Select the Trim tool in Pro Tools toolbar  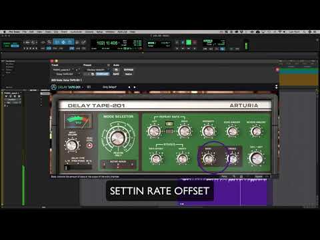[57, 42]
